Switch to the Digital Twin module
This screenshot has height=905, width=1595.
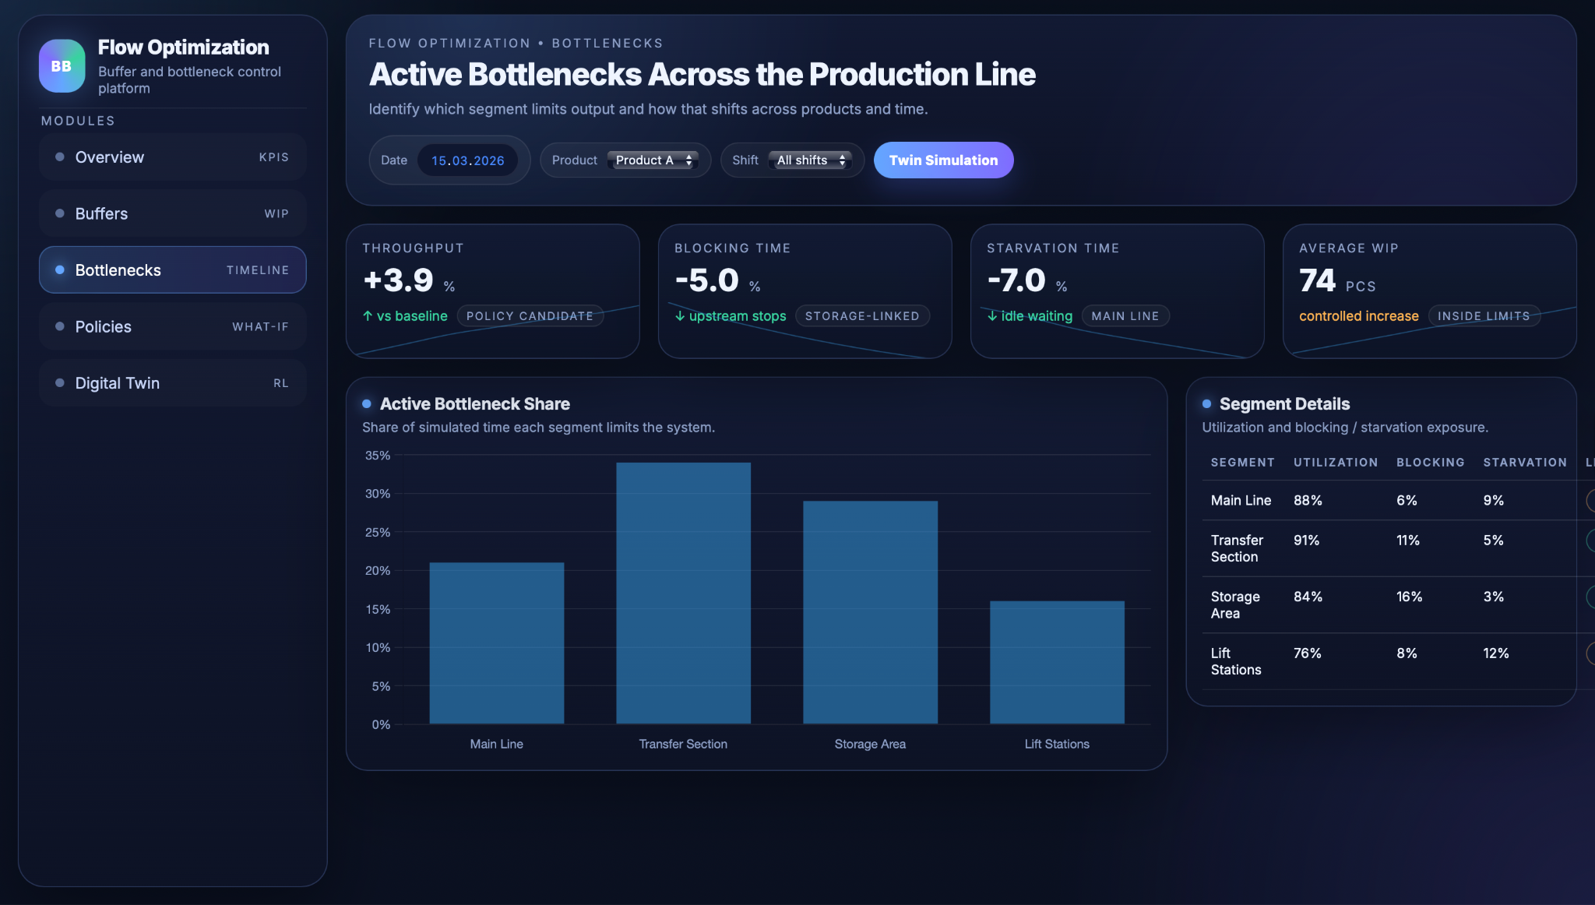click(x=172, y=383)
